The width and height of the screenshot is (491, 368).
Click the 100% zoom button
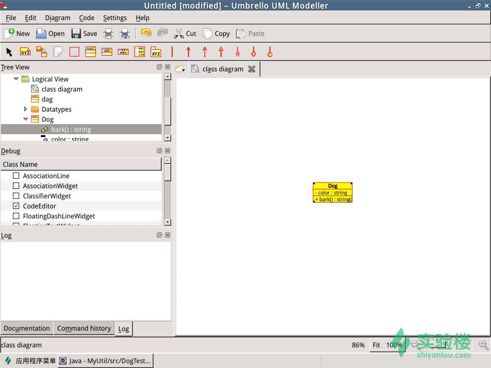point(394,345)
